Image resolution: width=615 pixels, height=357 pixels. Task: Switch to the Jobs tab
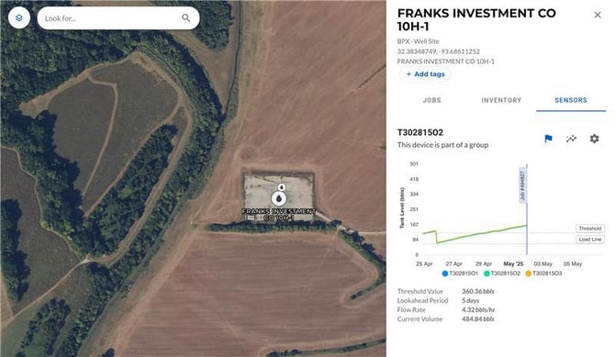click(431, 100)
